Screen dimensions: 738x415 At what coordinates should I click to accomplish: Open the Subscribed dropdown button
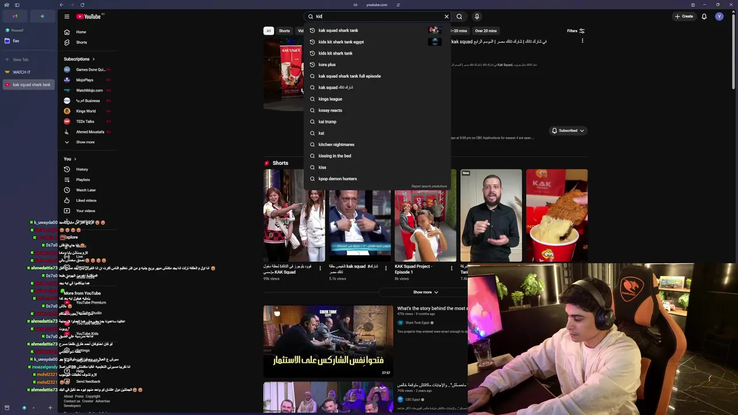click(x=568, y=131)
